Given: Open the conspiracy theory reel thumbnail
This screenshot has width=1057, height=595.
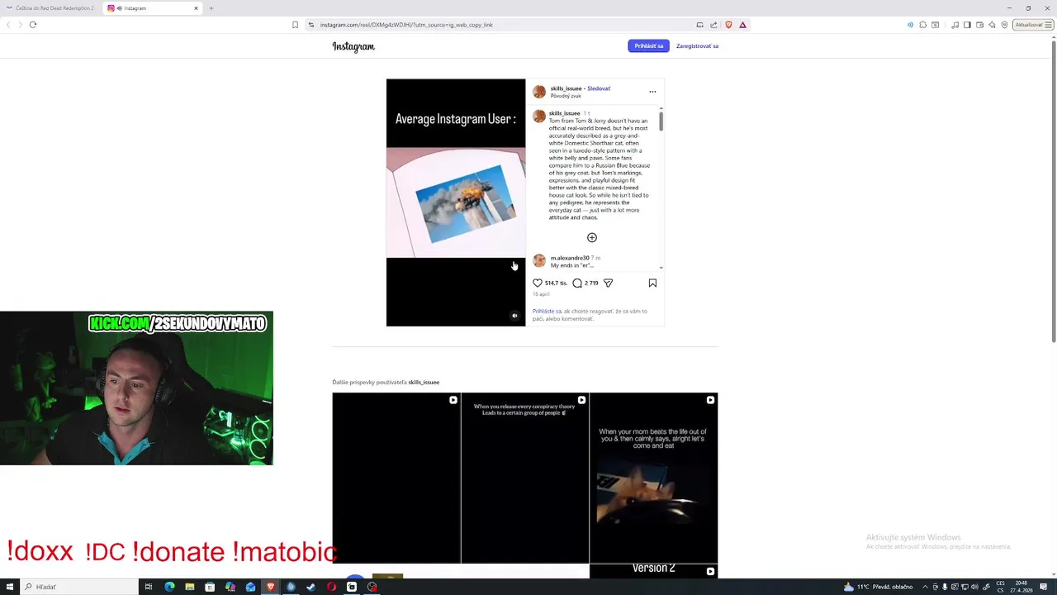Looking at the screenshot, I should point(525,478).
